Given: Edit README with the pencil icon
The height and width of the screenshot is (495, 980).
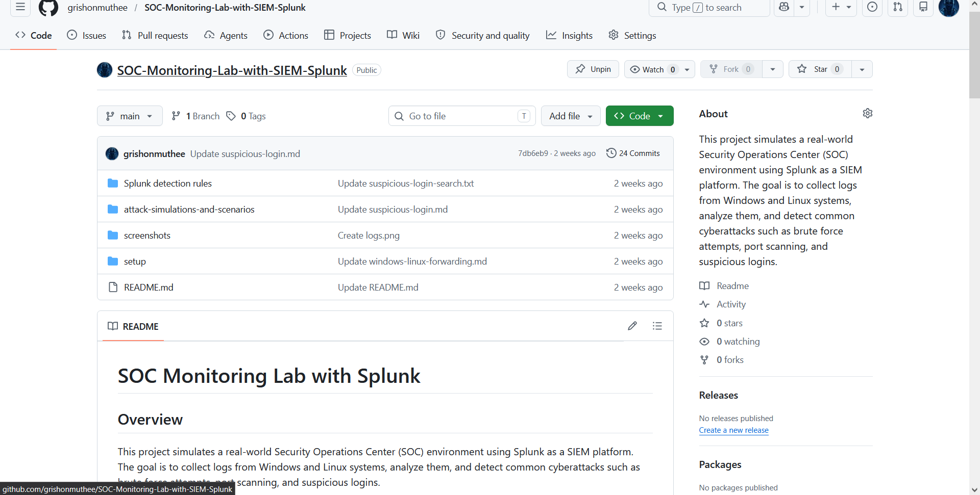Looking at the screenshot, I should click(632, 326).
